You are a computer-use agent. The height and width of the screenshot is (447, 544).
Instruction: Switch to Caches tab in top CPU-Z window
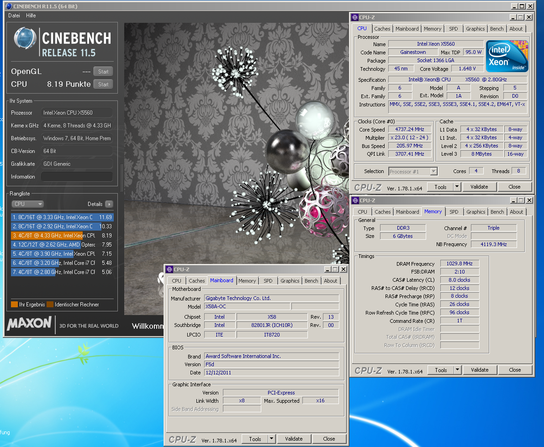coord(382,29)
